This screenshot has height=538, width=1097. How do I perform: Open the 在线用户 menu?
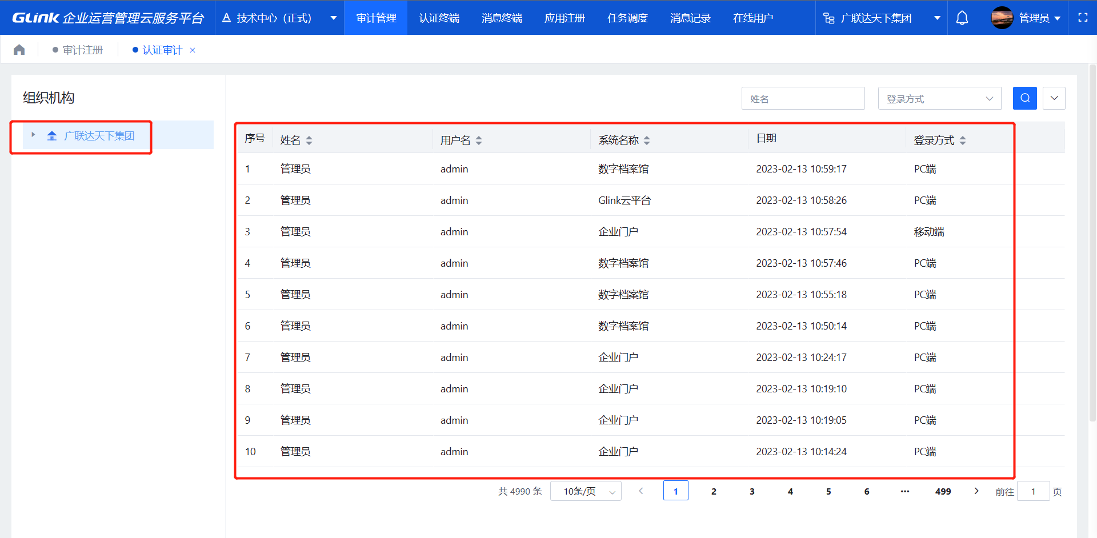(x=753, y=18)
